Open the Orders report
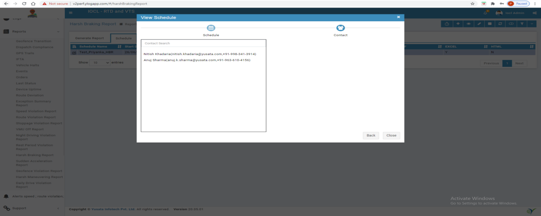Image resolution: width=541 pixels, height=216 pixels. coord(22,77)
